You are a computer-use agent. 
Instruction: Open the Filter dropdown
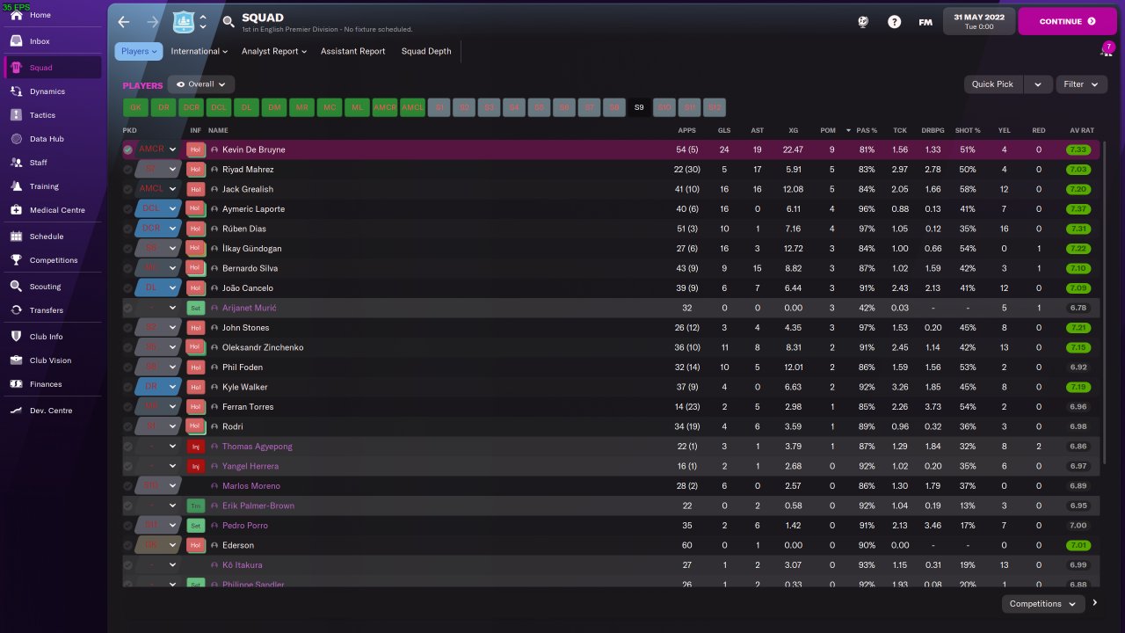(x=1081, y=84)
